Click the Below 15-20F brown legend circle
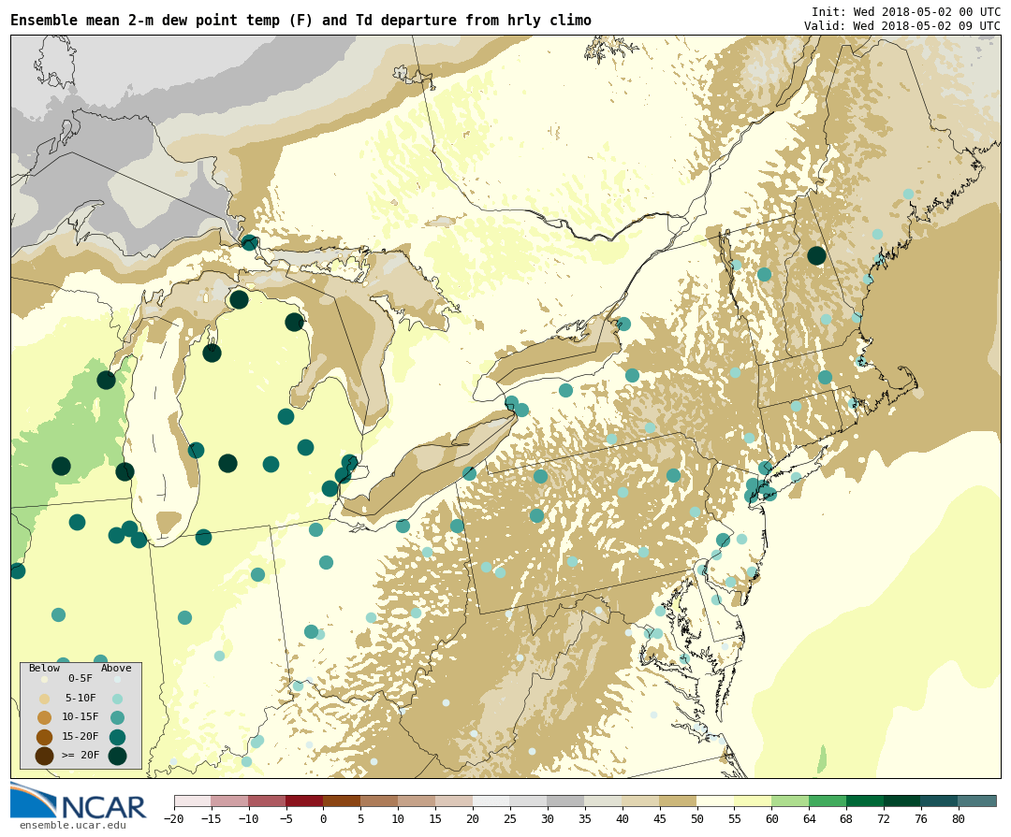This screenshot has width=1011, height=837. tap(44, 737)
